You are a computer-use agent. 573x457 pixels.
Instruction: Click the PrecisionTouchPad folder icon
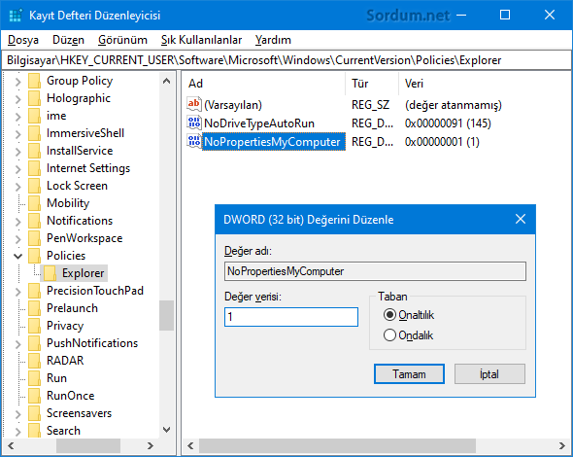tap(34, 291)
